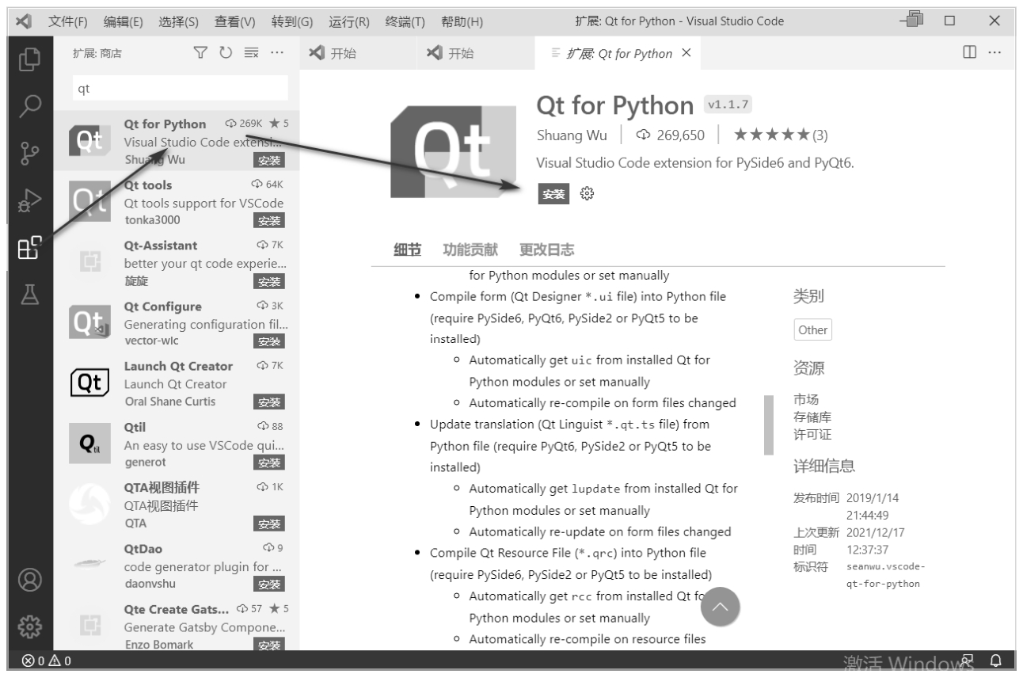1023x674 pixels.
Task: Install the Qt tools extension
Action: coord(269,220)
